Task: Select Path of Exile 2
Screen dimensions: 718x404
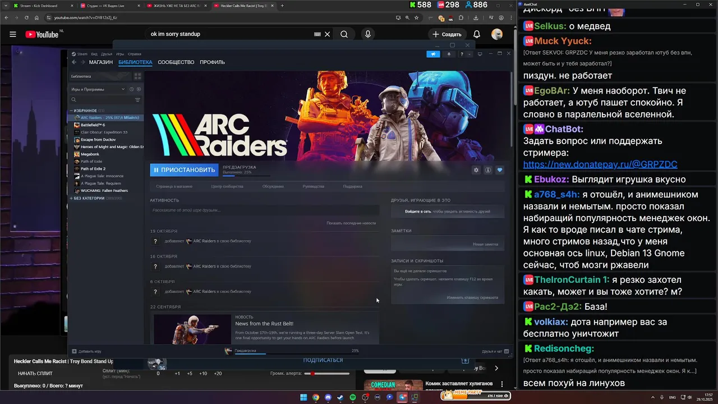Action: (105, 169)
